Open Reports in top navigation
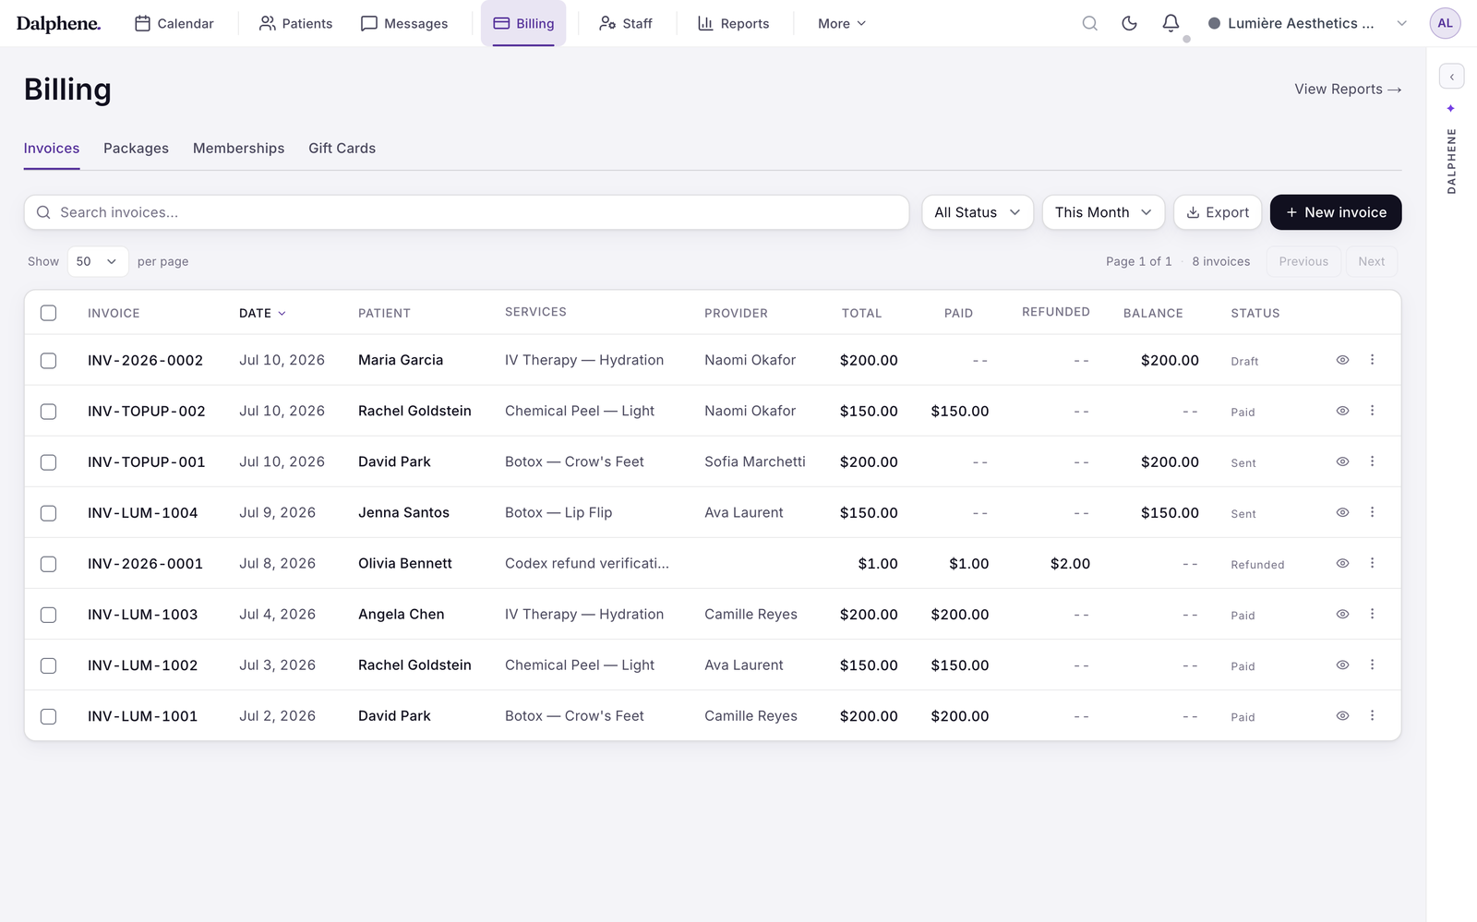The width and height of the screenshot is (1477, 922). tap(733, 23)
